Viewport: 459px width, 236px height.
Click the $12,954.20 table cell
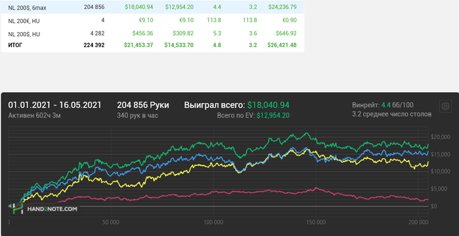179,7
